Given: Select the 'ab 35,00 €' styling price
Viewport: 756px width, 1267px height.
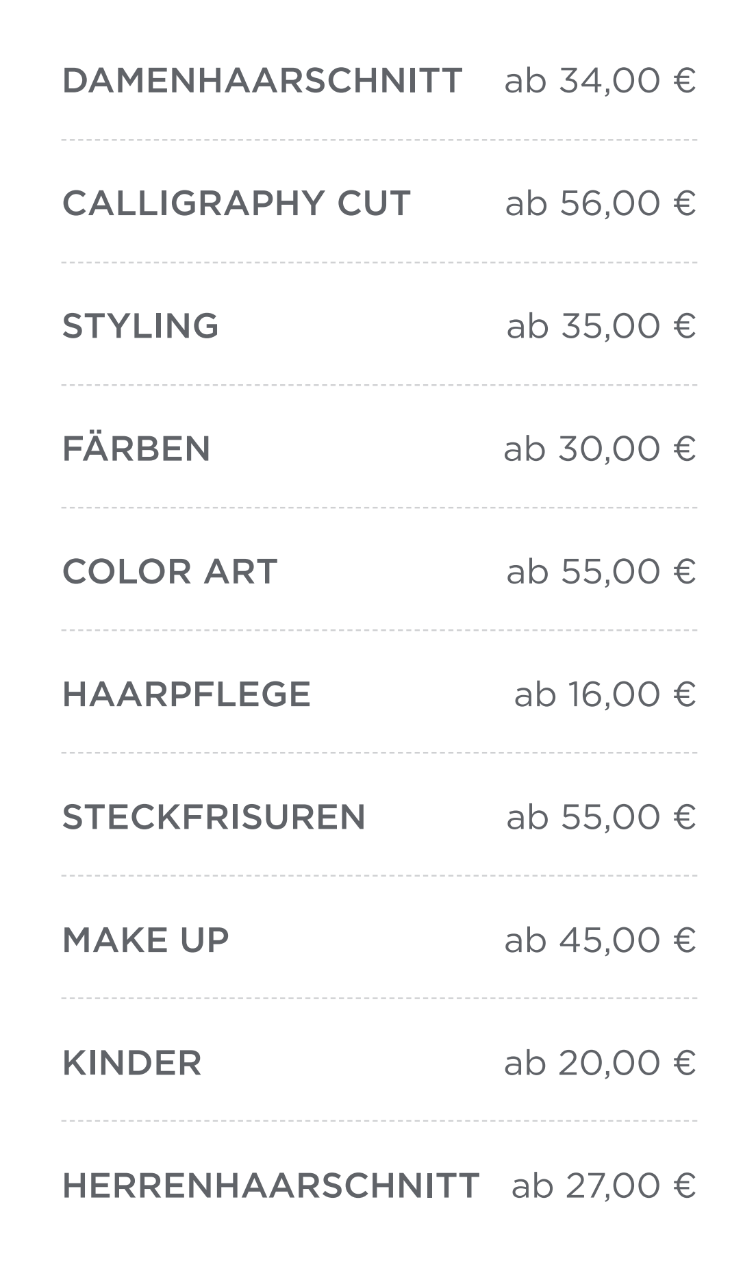Looking at the screenshot, I should click(601, 326).
